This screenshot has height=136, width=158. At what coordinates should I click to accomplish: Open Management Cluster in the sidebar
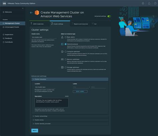click(13, 23)
